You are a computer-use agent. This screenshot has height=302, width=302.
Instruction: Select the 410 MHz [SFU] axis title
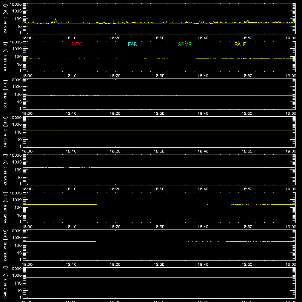click(x=5, y=56)
